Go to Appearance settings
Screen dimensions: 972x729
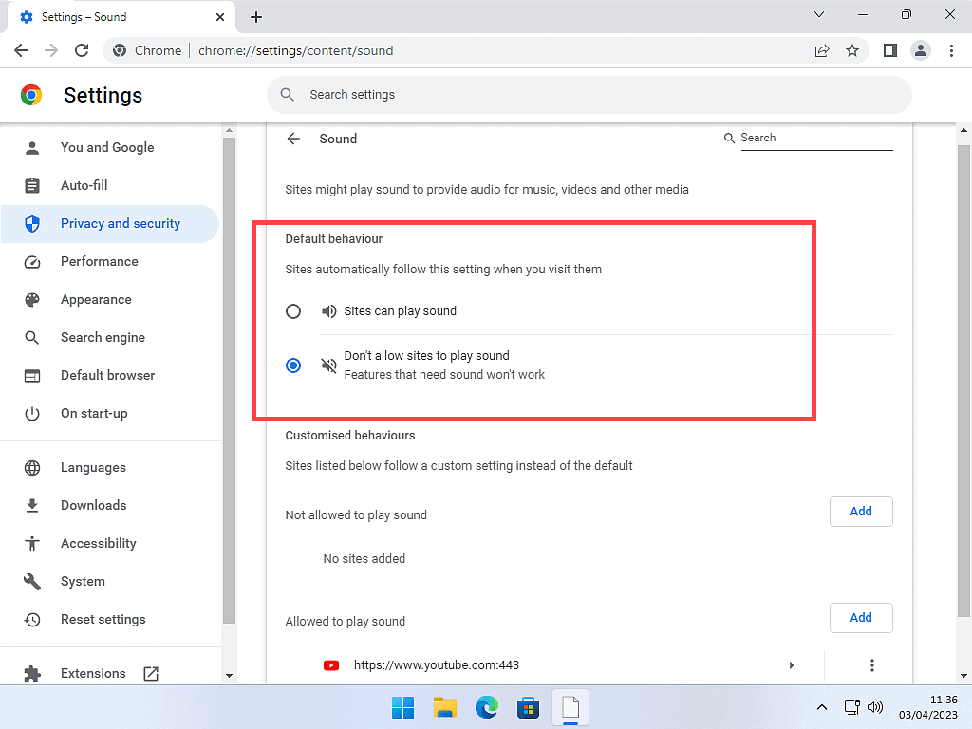(x=96, y=299)
